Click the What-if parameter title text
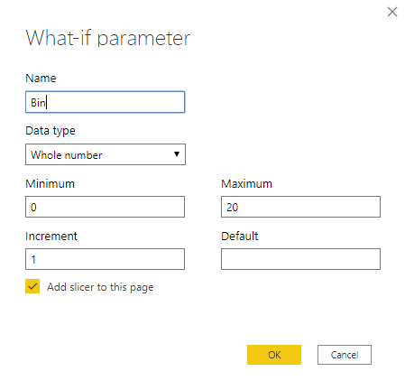 pos(108,38)
